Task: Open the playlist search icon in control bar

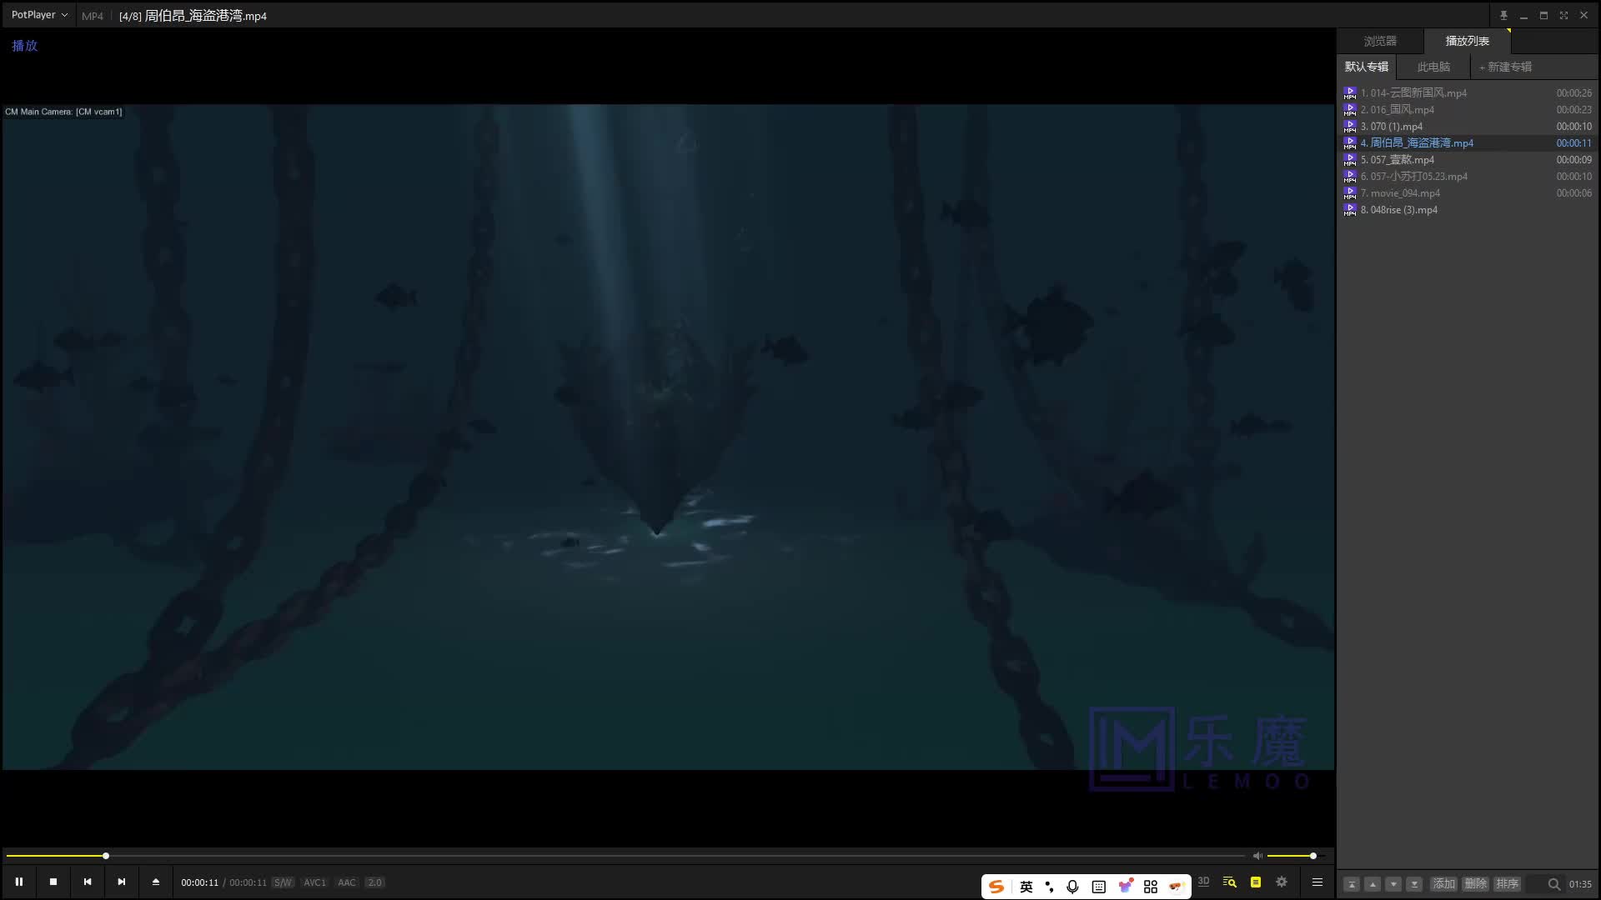Action: point(1229,882)
